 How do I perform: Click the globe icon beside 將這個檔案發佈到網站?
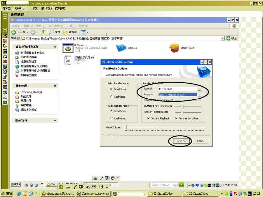point(17,66)
